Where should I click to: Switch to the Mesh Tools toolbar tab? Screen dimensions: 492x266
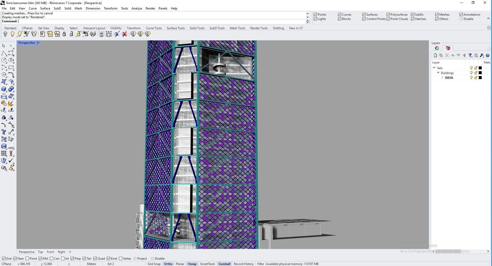pos(237,28)
